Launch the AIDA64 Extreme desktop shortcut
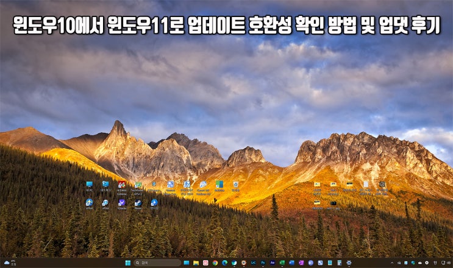Viewport: 453px width, 268px height. (121, 188)
